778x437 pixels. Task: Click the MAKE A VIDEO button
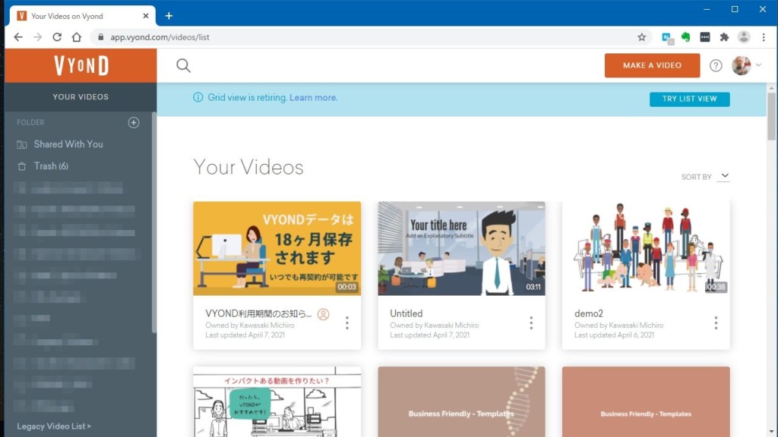pos(652,65)
